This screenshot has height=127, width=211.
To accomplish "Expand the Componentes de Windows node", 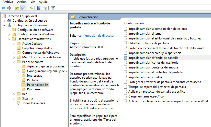I will pos(14,53).
